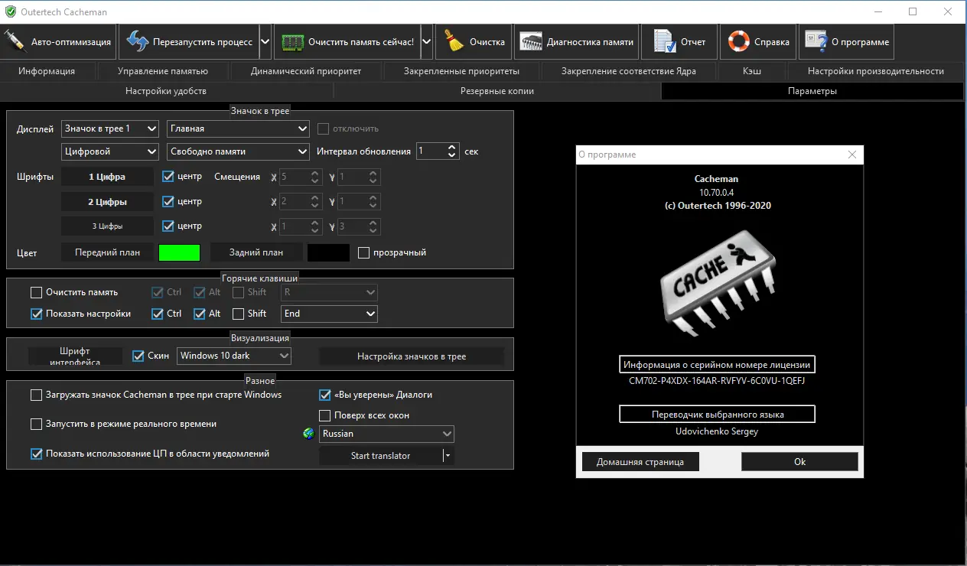Switch to the Информация tab
This screenshot has height=566, width=967.
click(47, 71)
